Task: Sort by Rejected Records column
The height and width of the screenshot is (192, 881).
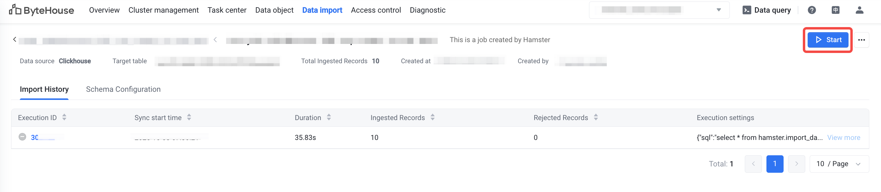Action: point(596,117)
